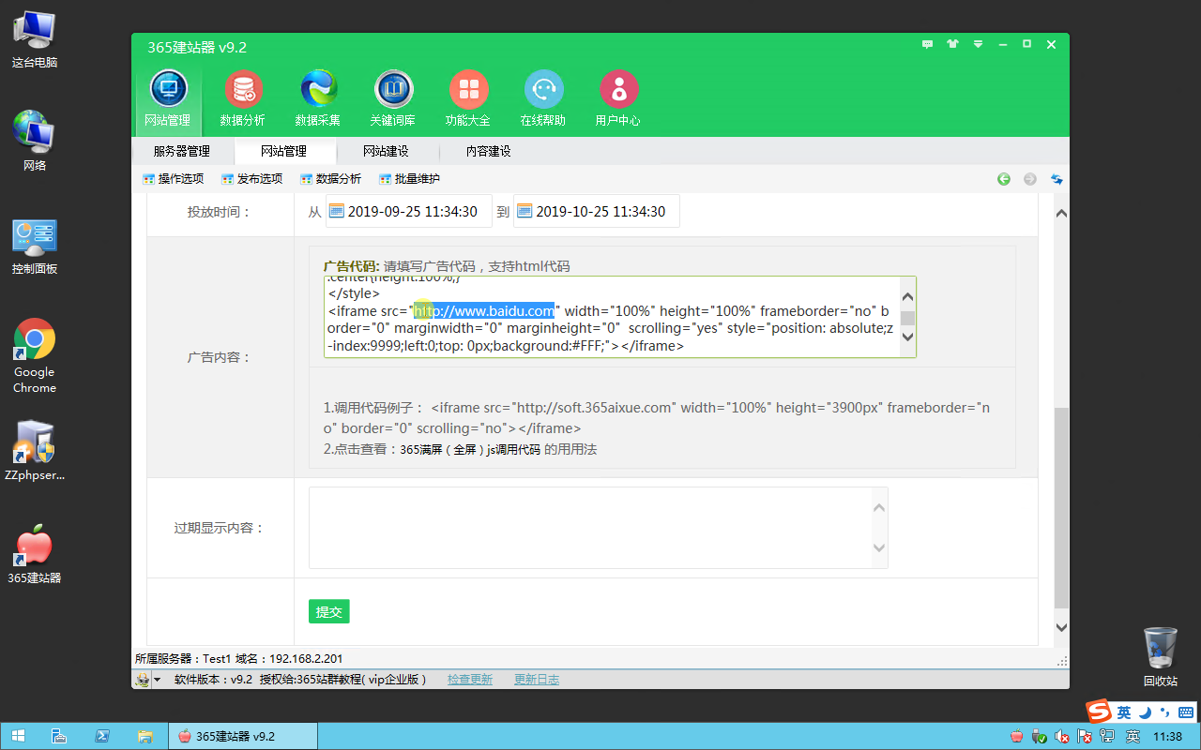Image resolution: width=1201 pixels, height=750 pixels.
Task: Switch to the 内容建设 tab
Action: tap(489, 151)
